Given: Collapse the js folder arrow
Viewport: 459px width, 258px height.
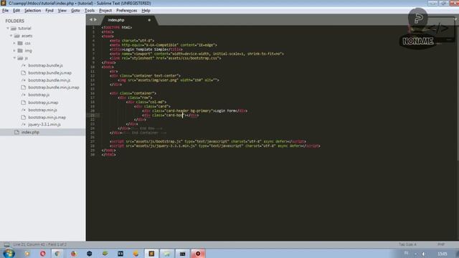Looking at the screenshot, I should (14, 58).
